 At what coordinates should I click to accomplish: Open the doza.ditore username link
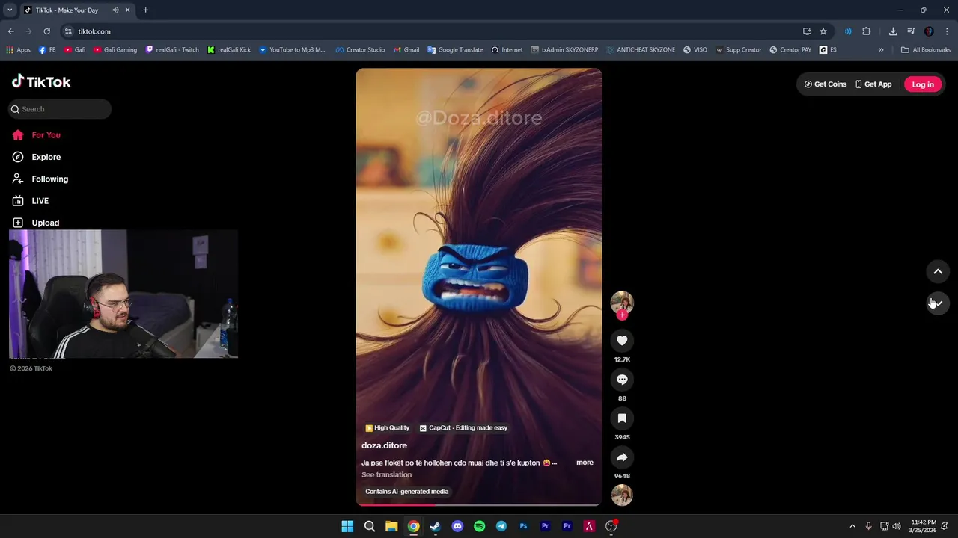384,445
